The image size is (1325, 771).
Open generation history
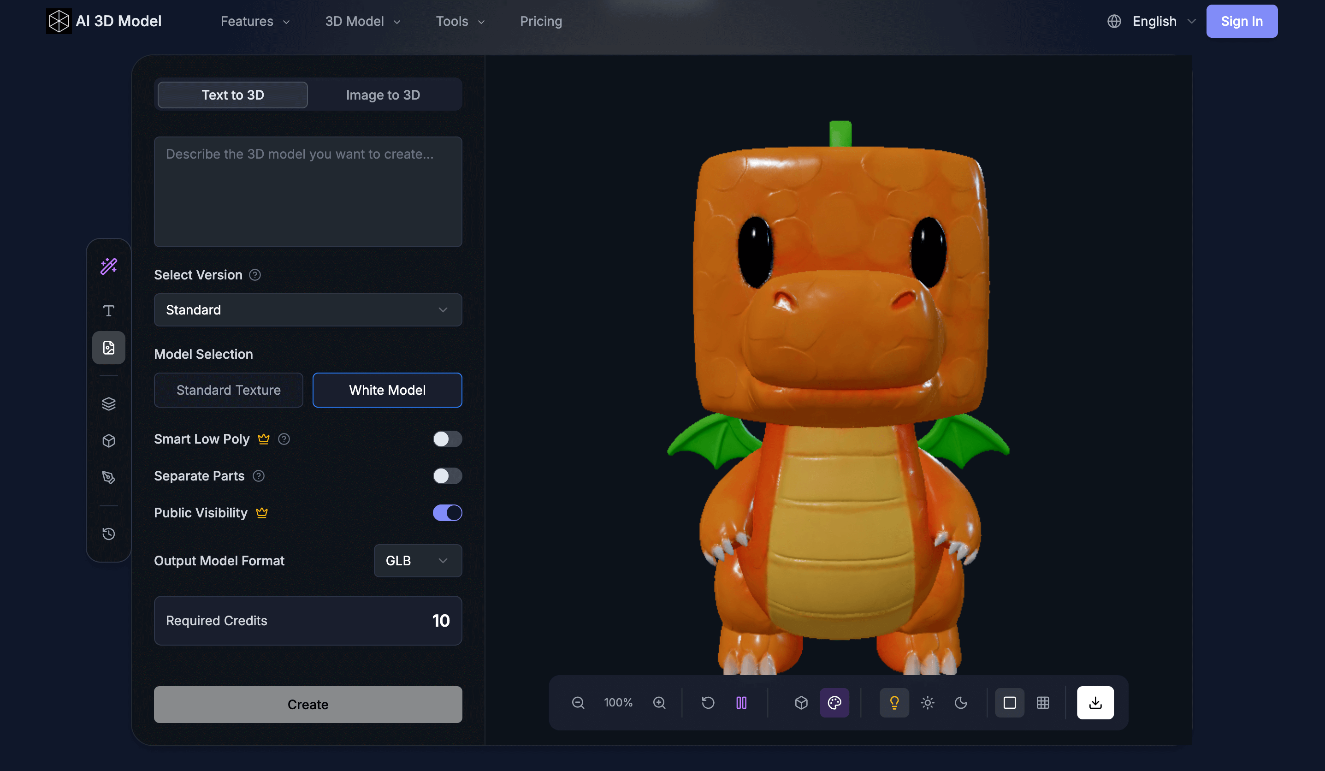coord(109,533)
